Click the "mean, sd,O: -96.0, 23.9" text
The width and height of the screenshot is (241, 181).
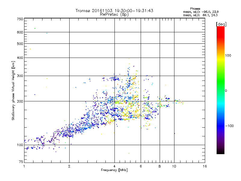tap(201, 12)
